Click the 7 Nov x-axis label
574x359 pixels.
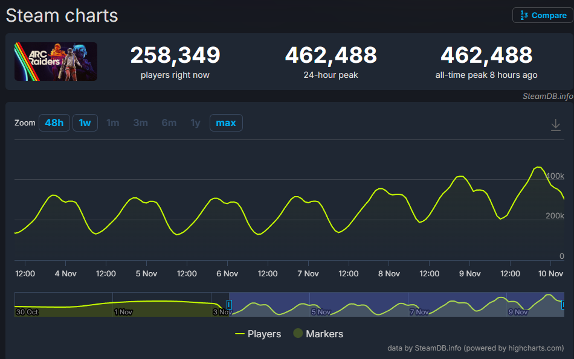(x=308, y=273)
